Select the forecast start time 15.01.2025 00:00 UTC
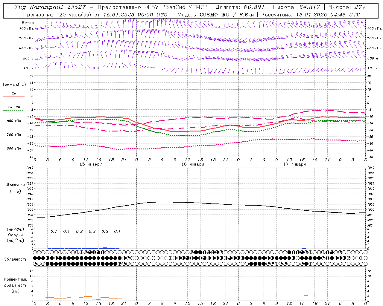This screenshot has height=306, width=383. (135, 15)
